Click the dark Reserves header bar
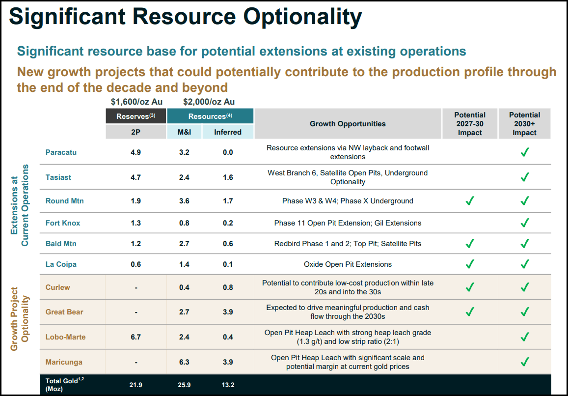 pos(135,116)
